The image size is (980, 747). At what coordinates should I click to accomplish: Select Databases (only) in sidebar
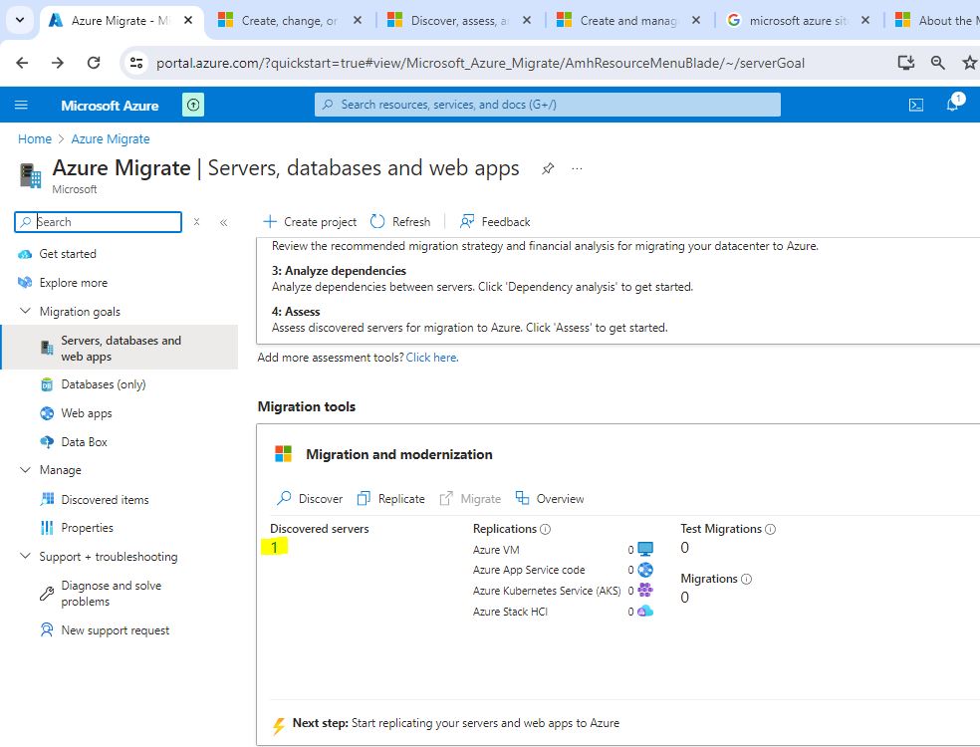click(x=103, y=384)
